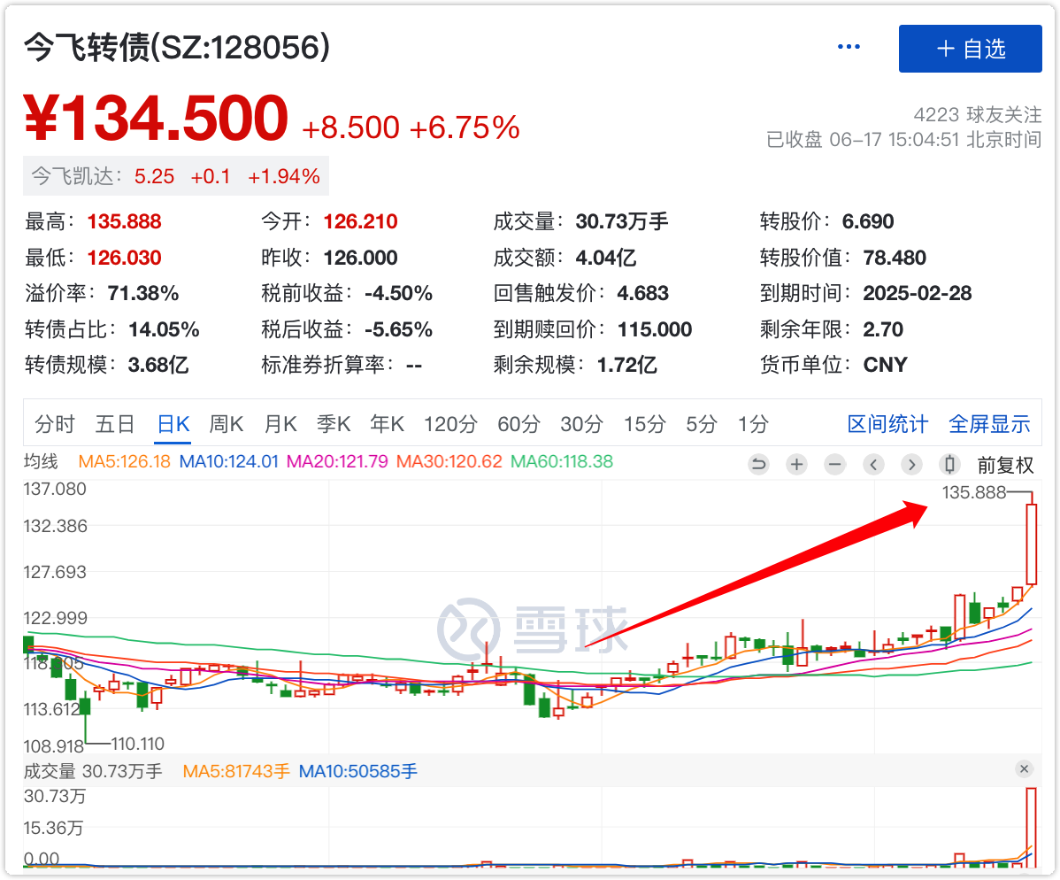Click the chart reset (undo arrow) icon

pos(758,464)
